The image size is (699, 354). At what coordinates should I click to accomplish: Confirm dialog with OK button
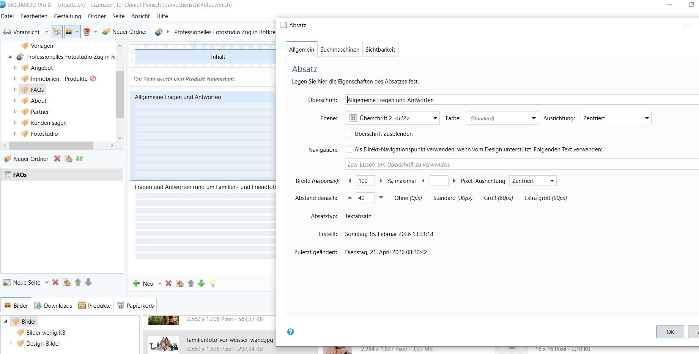(670, 332)
